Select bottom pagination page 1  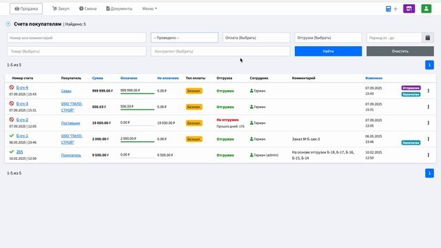[x=429, y=173]
